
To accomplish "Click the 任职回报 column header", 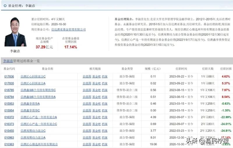I will (226, 69).
